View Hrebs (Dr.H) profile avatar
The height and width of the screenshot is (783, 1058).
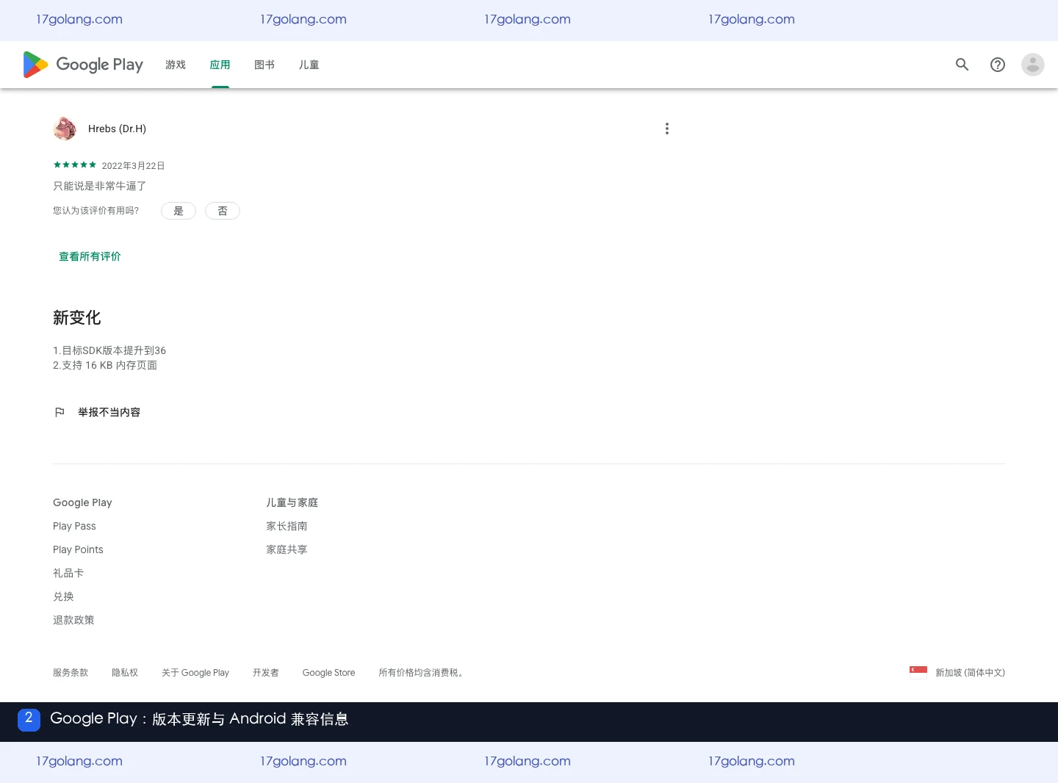[x=65, y=129]
